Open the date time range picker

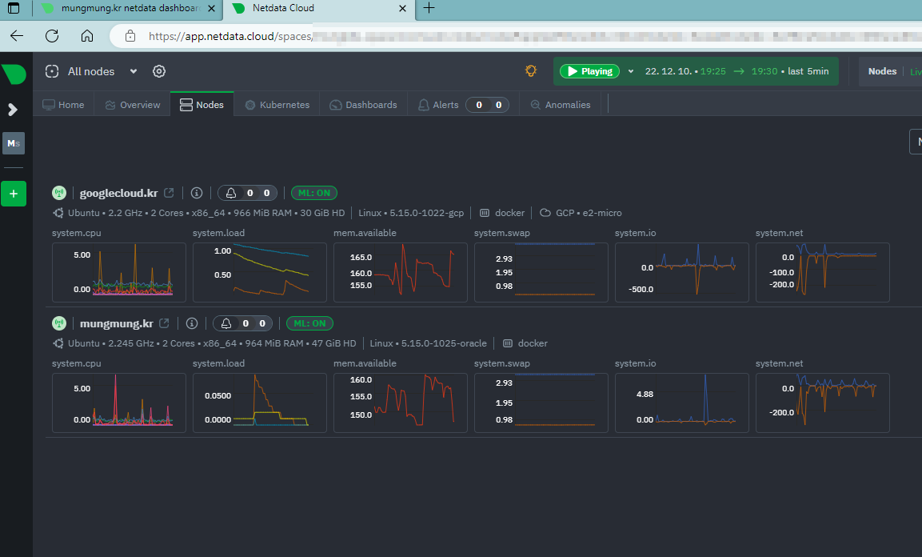(x=736, y=71)
